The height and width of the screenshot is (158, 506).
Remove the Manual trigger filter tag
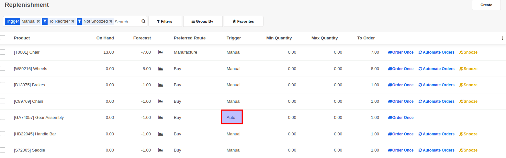point(38,21)
